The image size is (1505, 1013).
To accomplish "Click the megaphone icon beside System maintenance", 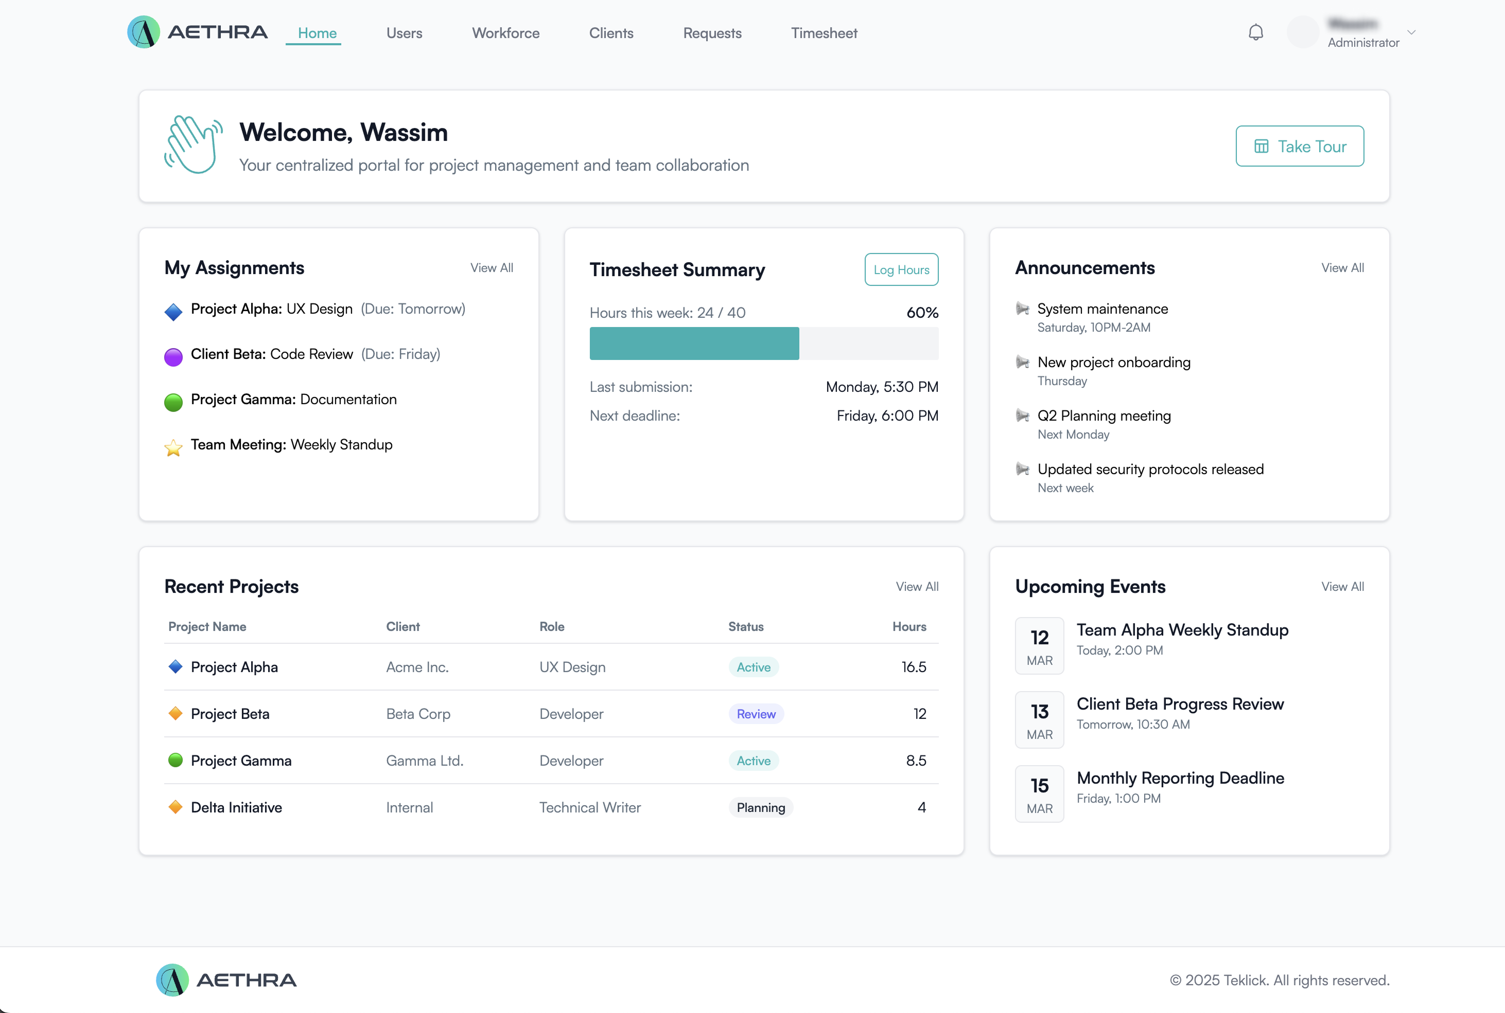I will click(1023, 309).
